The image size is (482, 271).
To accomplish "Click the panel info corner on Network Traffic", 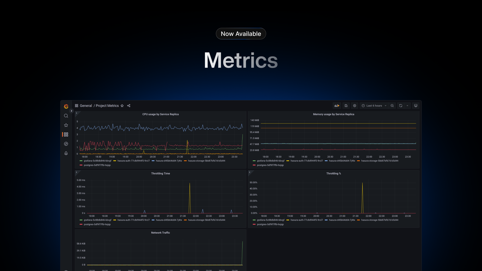I will [77, 232].
